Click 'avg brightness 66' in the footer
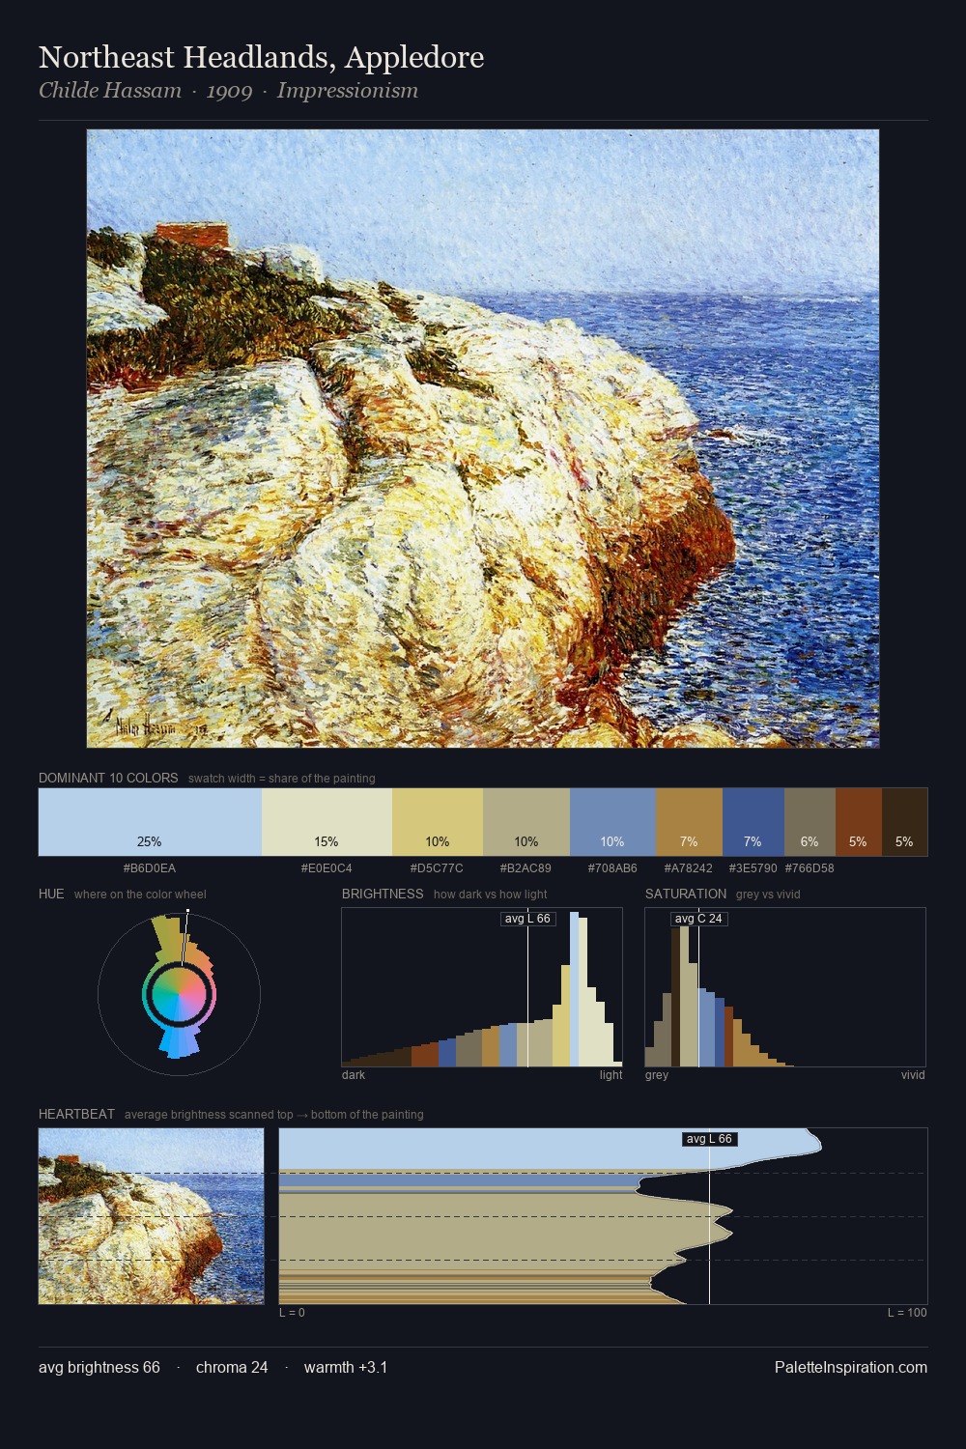Screen dimensions: 966x1449 pos(99,1368)
